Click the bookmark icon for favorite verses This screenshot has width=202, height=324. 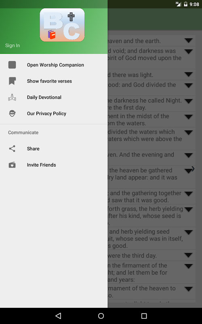(x=12, y=81)
